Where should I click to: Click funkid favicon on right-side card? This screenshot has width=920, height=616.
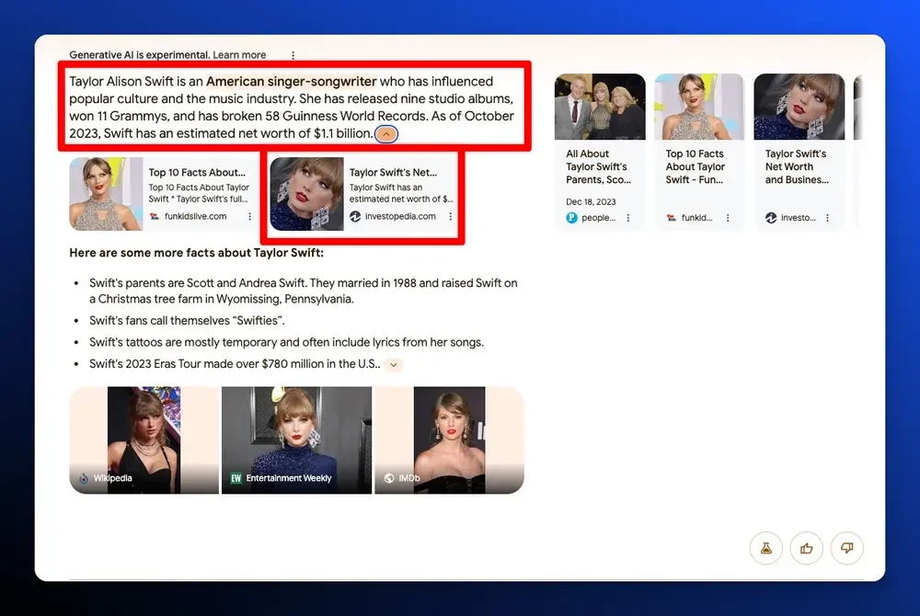[672, 218]
